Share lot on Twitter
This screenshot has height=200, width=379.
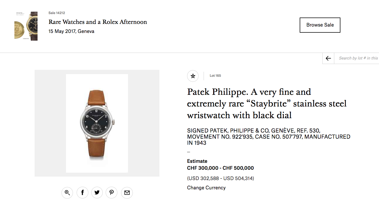(x=97, y=193)
